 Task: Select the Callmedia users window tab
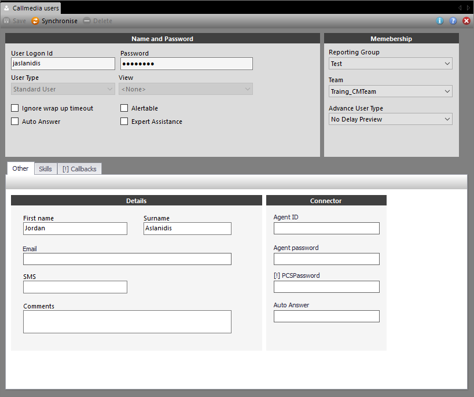coord(31,8)
